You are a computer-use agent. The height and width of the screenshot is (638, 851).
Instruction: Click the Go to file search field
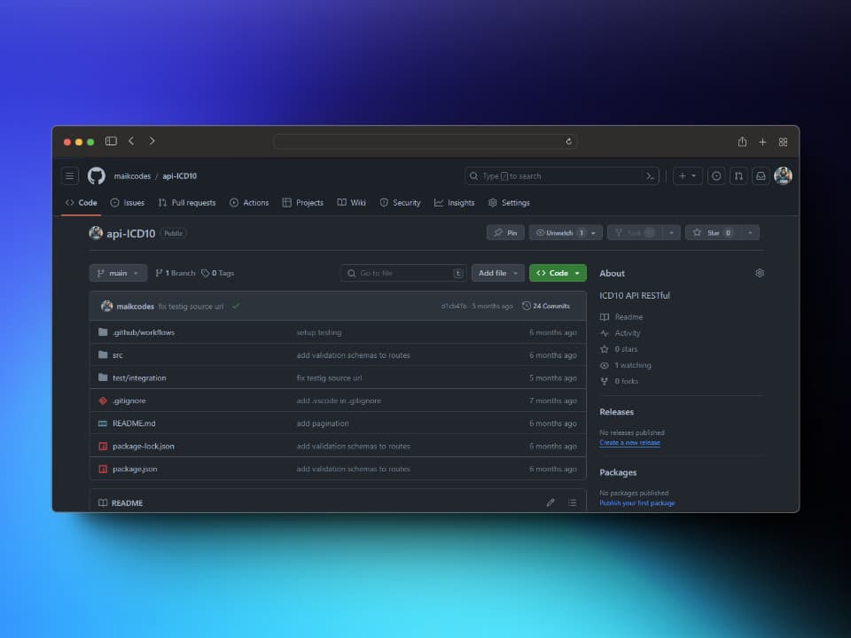403,273
